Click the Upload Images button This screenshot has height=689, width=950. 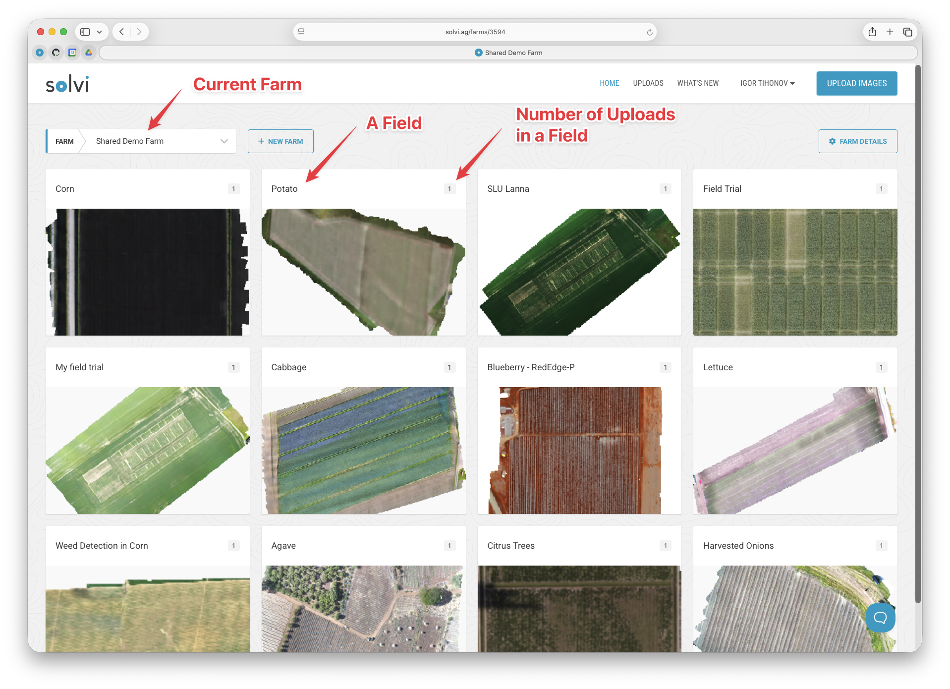click(x=856, y=83)
